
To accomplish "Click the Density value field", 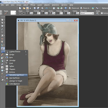I will click(50, 13).
